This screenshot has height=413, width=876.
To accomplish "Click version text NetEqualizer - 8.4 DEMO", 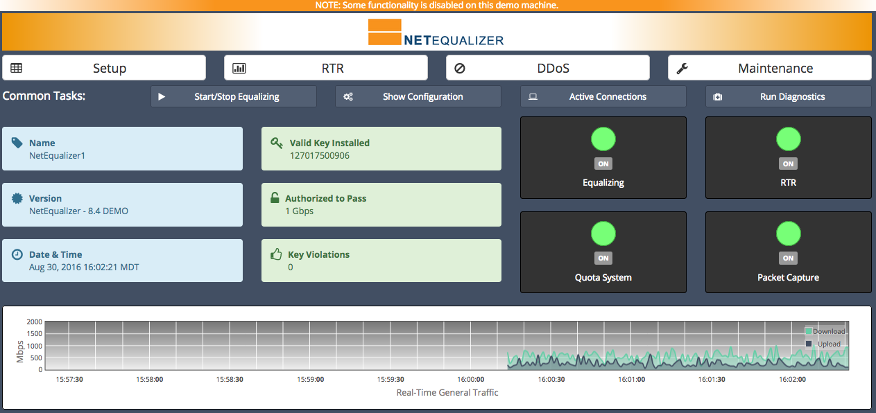I will [x=78, y=211].
